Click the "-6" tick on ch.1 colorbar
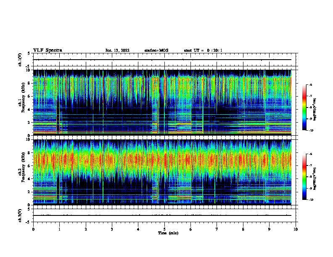333x257 pixels. (310, 84)
